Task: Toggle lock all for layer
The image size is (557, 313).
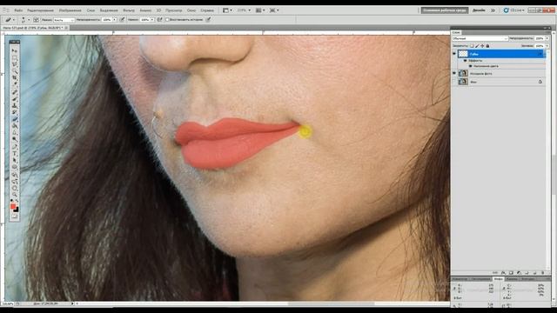Action: (487, 46)
